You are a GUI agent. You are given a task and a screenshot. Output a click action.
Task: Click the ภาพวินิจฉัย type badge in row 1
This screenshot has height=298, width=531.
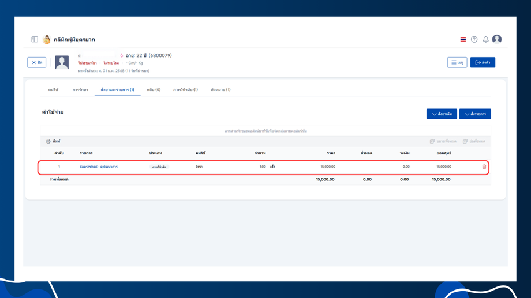tap(159, 167)
